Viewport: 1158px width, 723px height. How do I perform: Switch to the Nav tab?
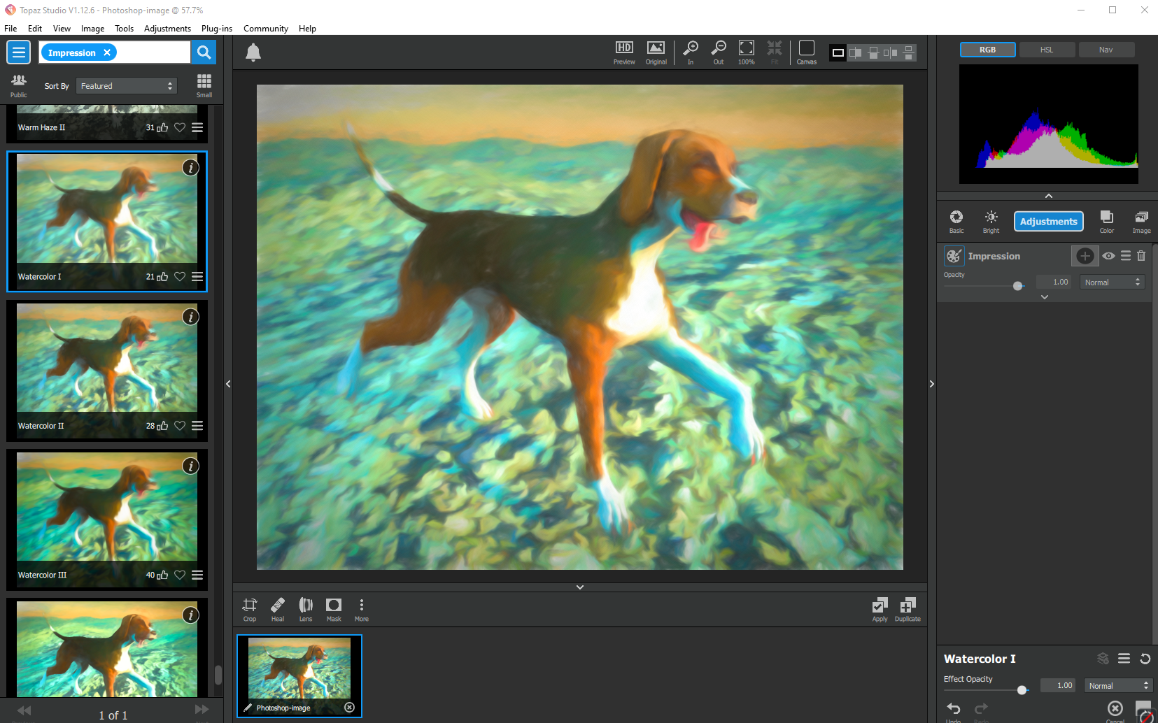coord(1106,50)
